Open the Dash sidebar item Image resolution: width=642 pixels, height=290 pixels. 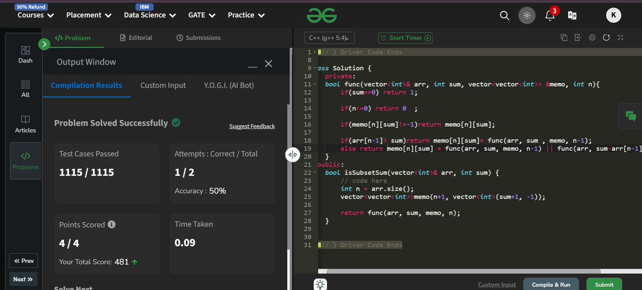25,54
